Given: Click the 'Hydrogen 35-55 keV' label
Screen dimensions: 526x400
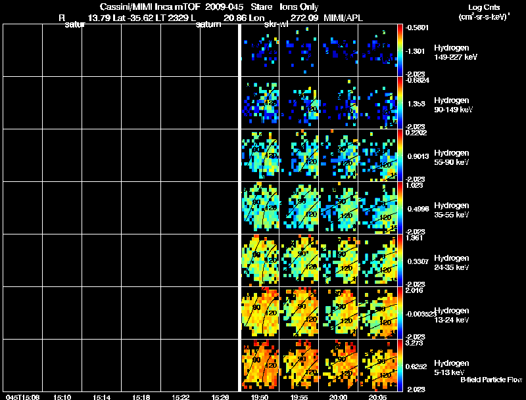Looking at the screenshot, I should [452, 210].
